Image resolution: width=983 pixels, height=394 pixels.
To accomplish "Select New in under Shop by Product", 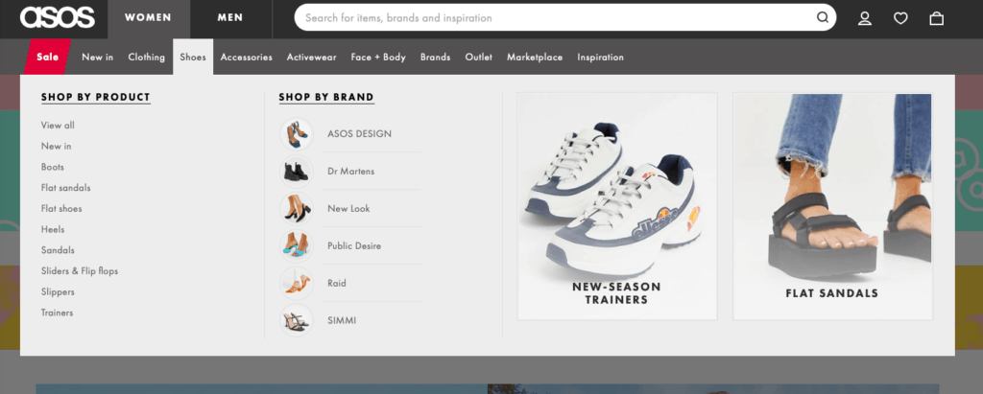I will point(57,146).
